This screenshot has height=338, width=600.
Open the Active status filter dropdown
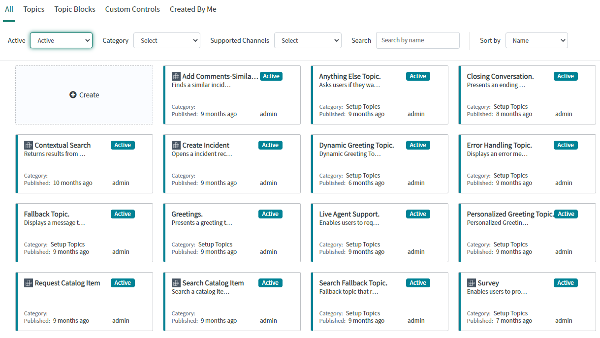[x=61, y=40]
